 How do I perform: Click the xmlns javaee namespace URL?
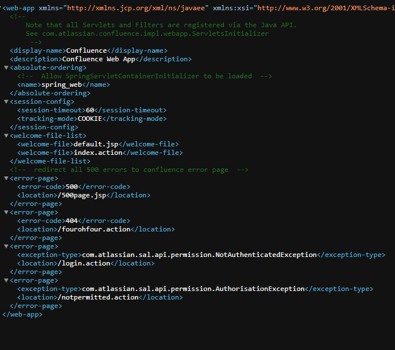(x=136, y=8)
